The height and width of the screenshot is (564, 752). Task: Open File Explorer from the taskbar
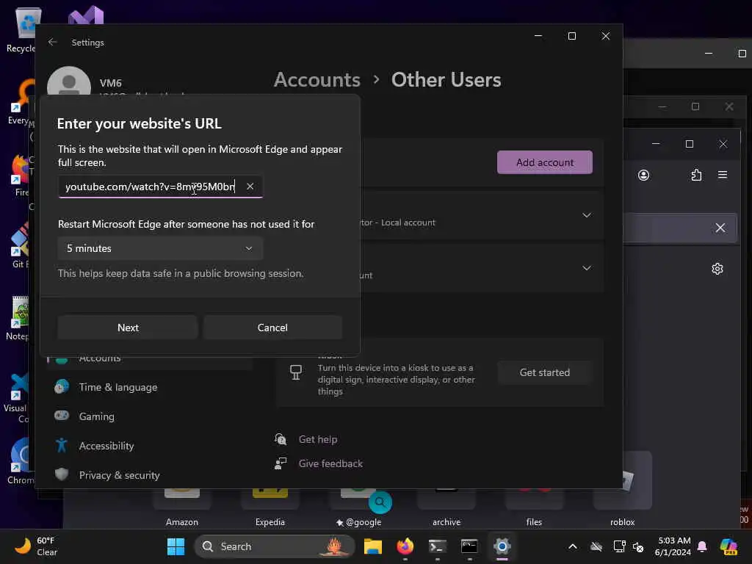pyautogui.click(x=372, y=546)
